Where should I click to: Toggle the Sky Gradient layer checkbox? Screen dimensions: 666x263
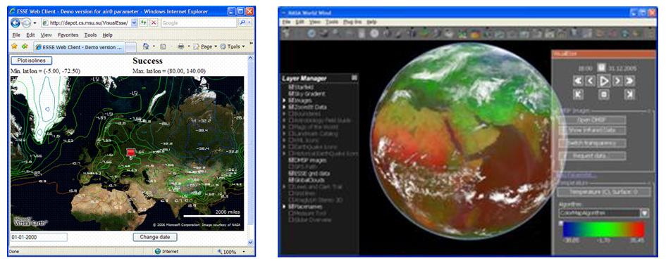[x=291, y=94]
